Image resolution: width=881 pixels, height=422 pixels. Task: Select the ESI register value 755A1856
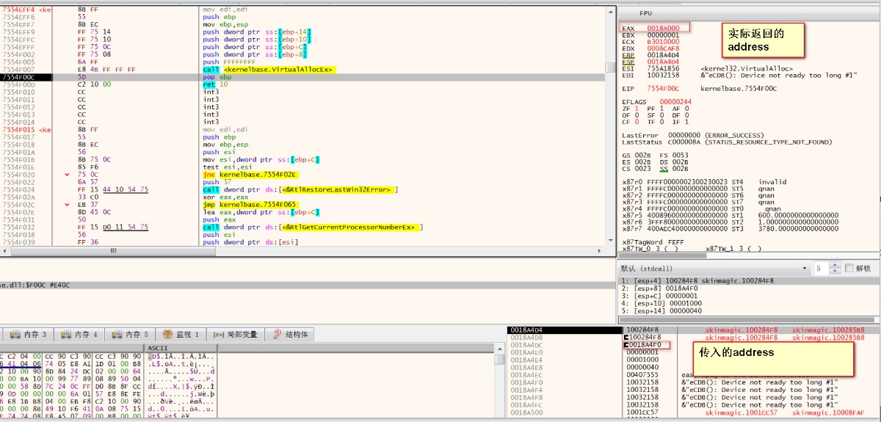click(661, 69)
